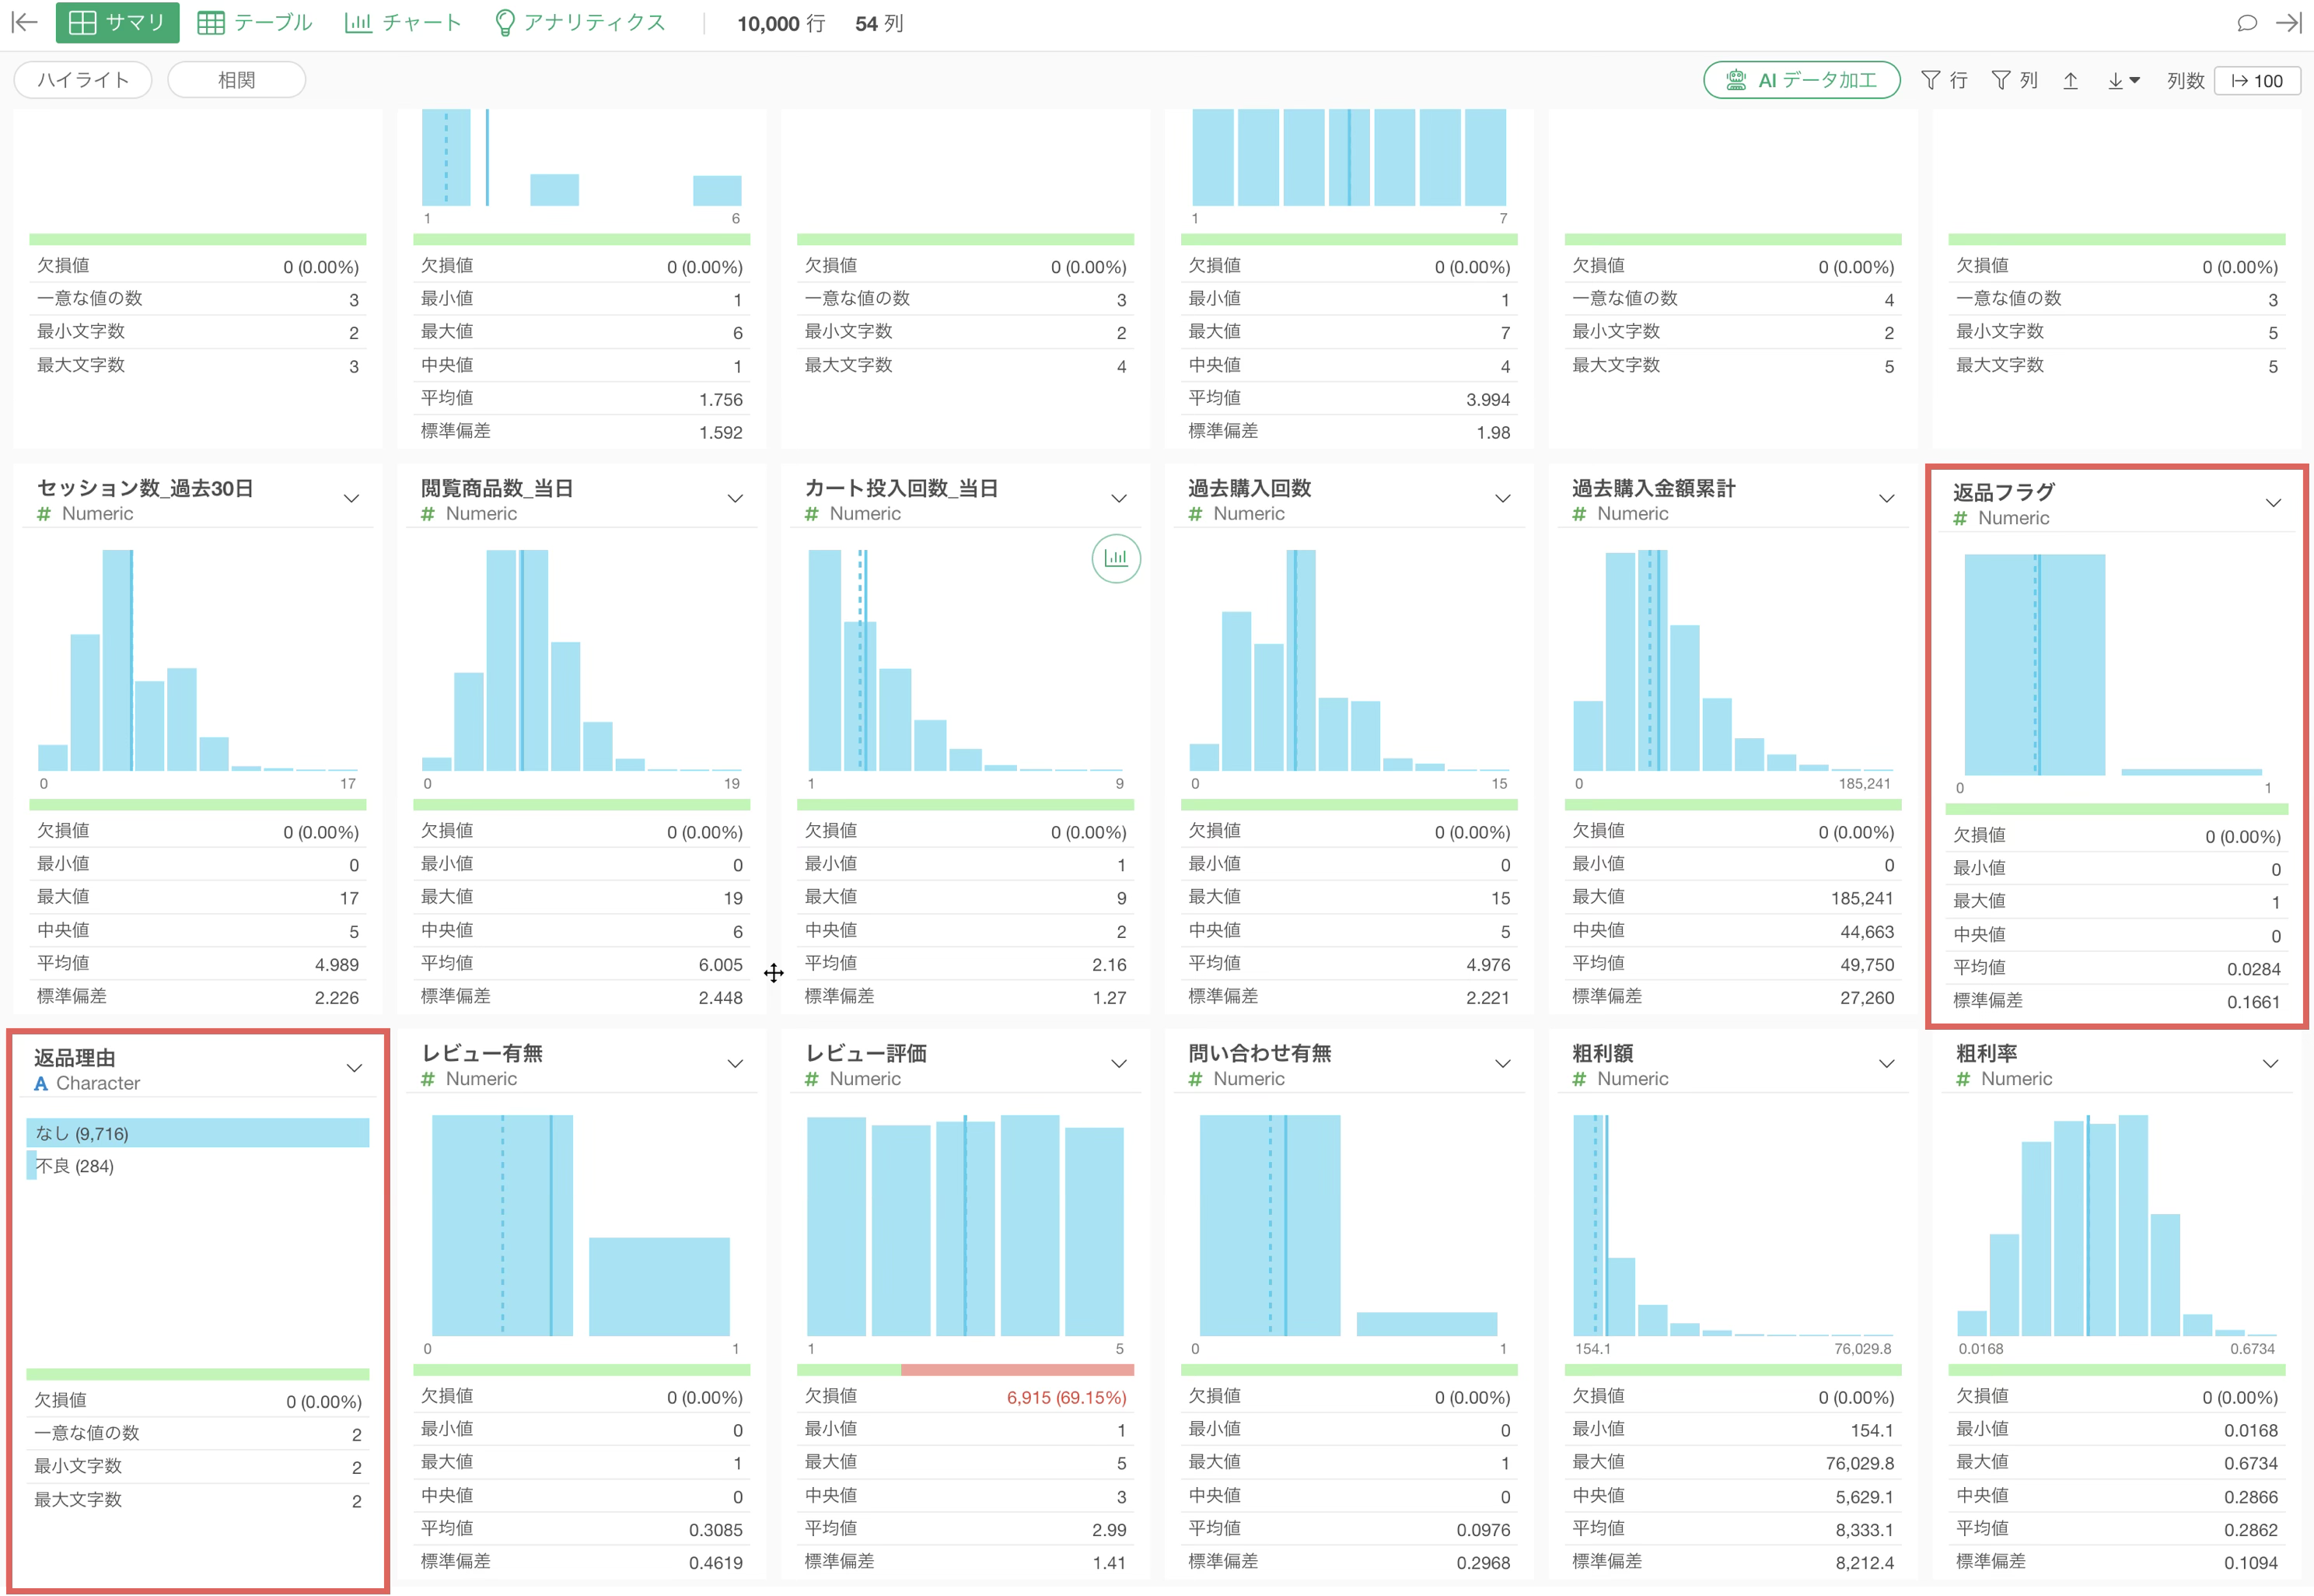Click the collapse-right arrow icon at top right
The width and height of the screenshot is (2314, 1596).
click(2288, 22)
